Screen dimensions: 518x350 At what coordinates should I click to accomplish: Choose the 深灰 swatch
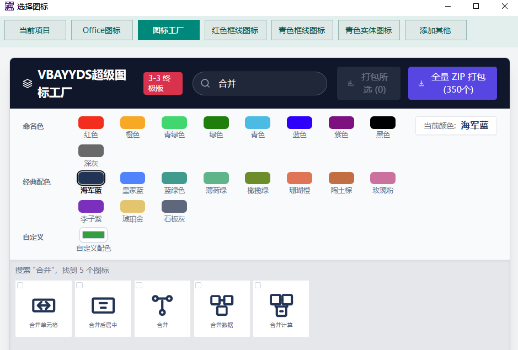91,151
